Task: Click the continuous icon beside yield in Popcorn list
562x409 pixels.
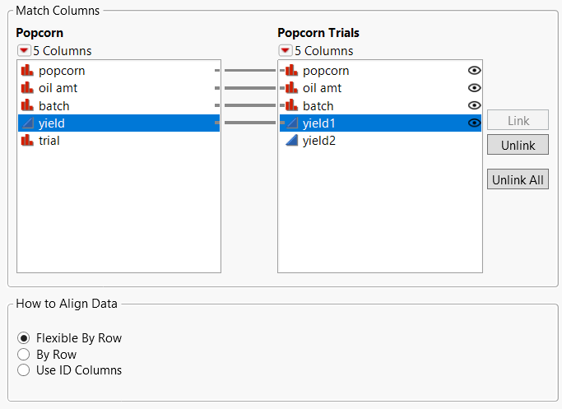Action: coord(27,123)
